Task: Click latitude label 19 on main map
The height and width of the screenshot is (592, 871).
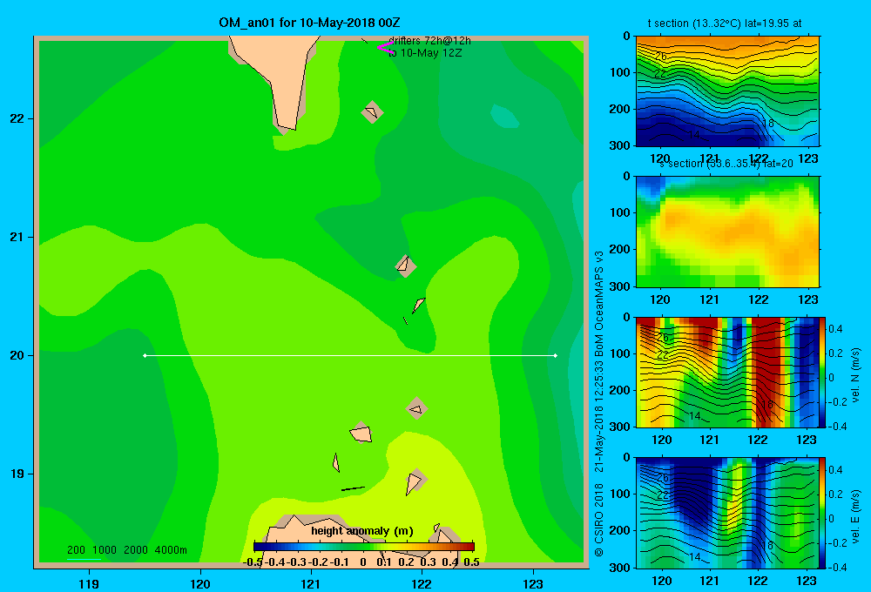Action: 17,474
